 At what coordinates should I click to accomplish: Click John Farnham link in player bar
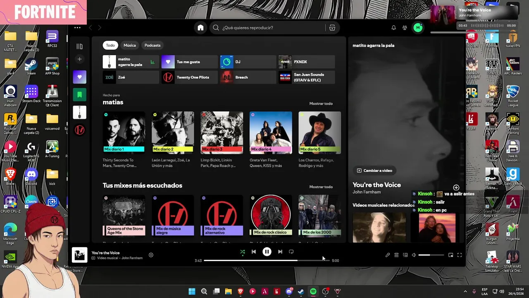pos(132,258)
